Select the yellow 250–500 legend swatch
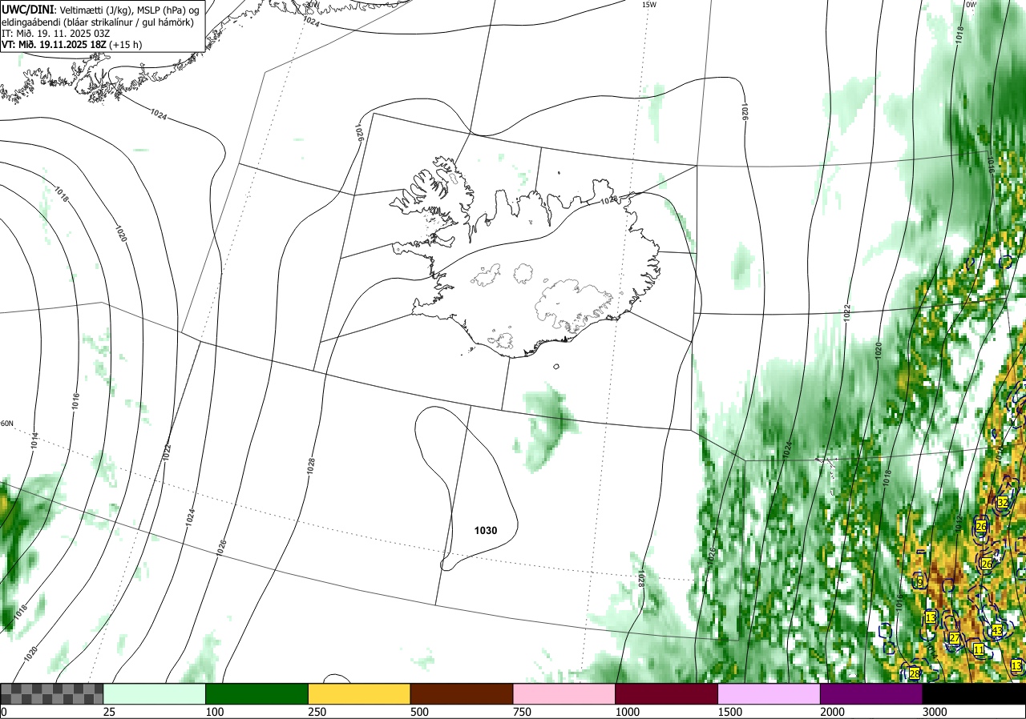 pos(359,693)
